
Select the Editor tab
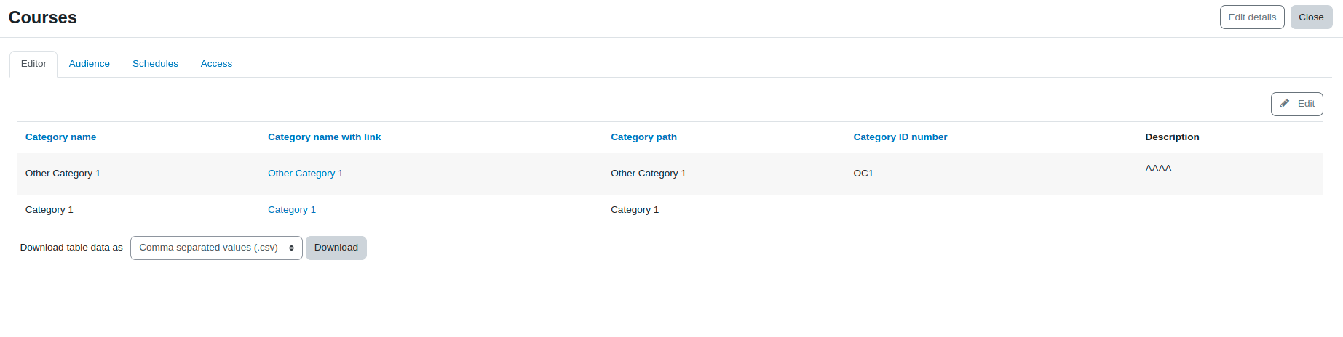coord(33,64)
